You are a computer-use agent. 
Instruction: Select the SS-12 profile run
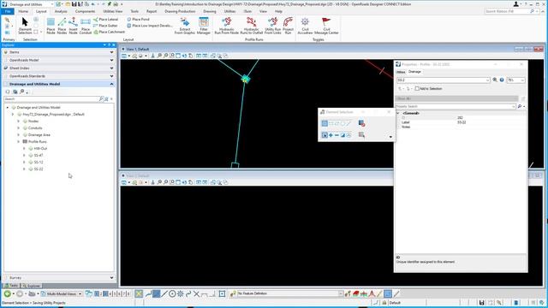(39, 162)
